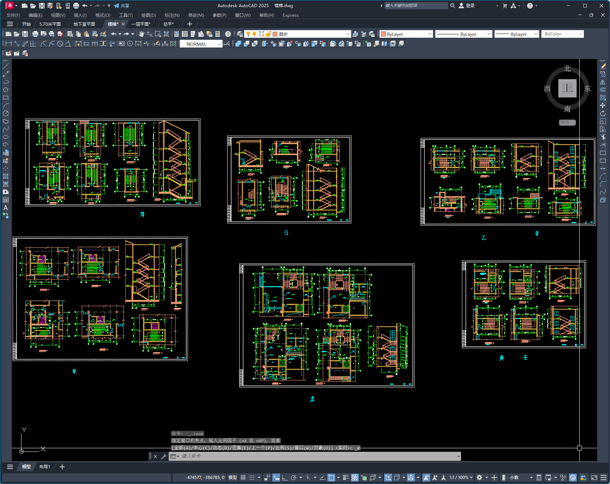Screen dimensions: 610x484
Task: Toggle dynamic input in the status bar
Action: point(276,478)
